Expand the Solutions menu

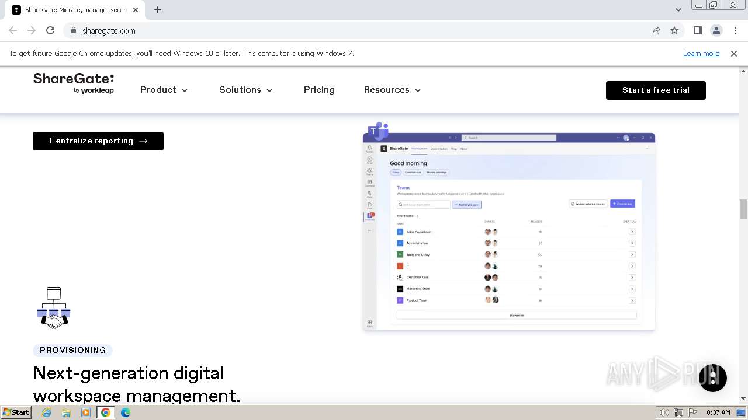[x=246, y=90]
